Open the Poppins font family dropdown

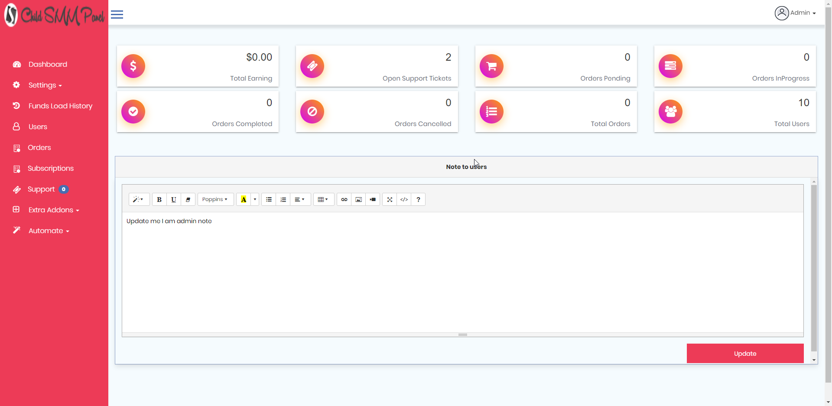coord(215,199)
